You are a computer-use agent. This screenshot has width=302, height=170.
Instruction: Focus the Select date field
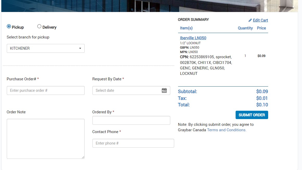(126, 90)
